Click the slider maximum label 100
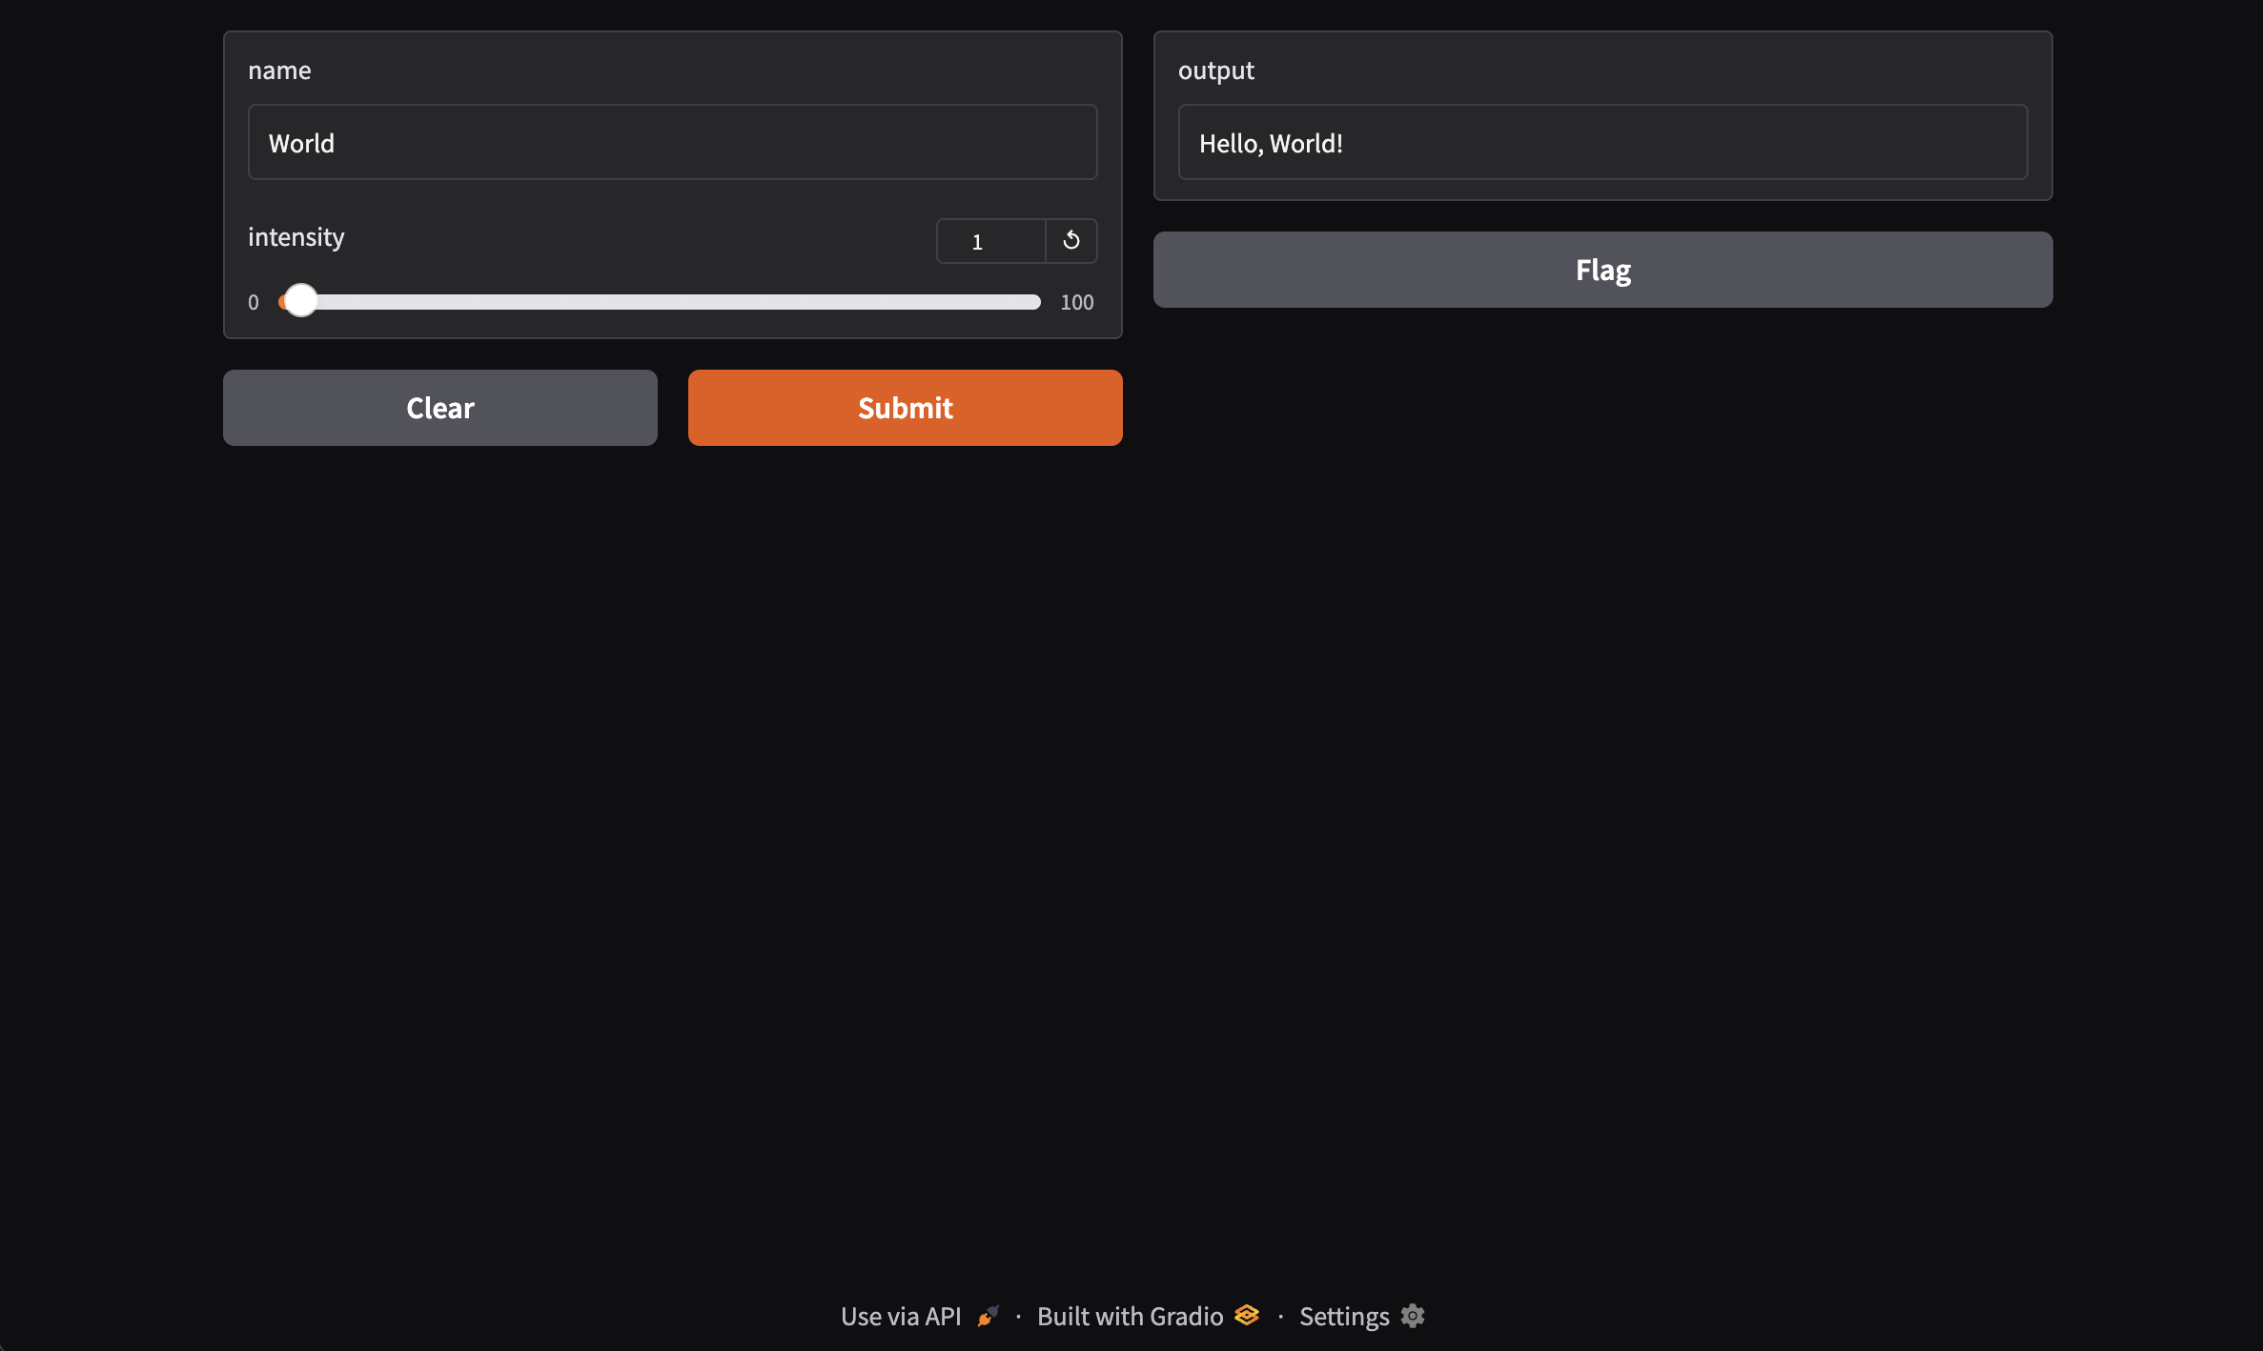The height and width of the screenshot is (1351, 2263). (1077, 302)
